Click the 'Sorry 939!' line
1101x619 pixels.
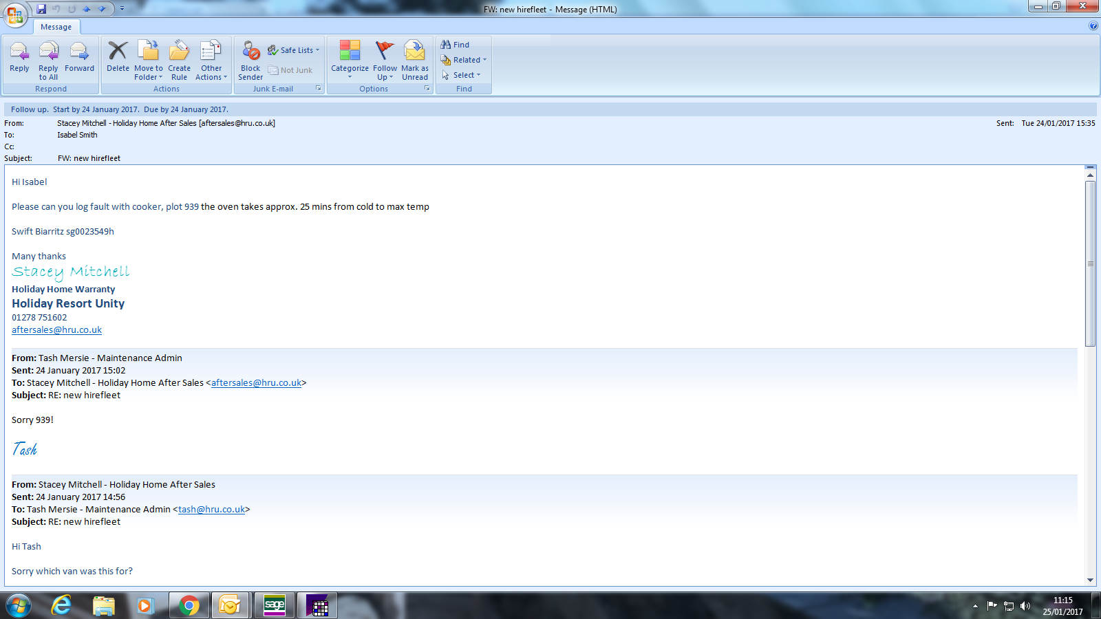tap(32, 420)
